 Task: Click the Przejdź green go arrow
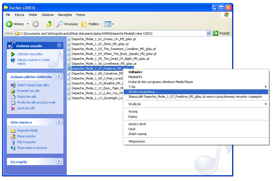(x=216, y=33)
